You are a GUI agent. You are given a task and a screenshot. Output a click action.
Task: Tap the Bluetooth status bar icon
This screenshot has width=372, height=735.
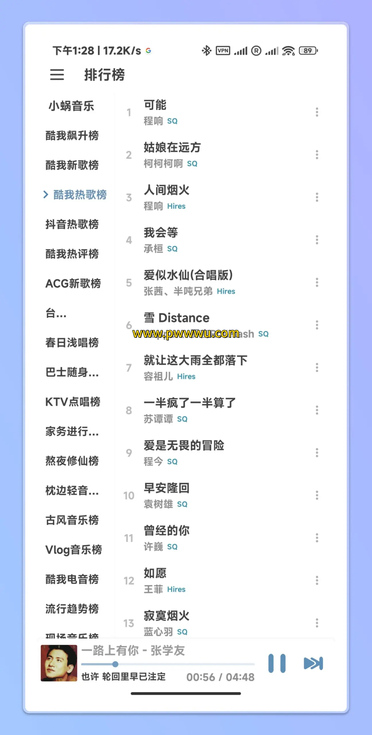tap(206, 51)
